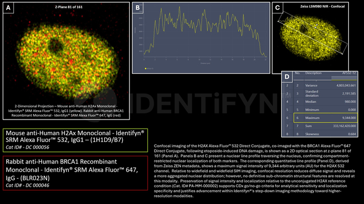The image size is (364, 204).
Task: Click the "AF532-T2" column header in the table
Action: pos(349,73)
